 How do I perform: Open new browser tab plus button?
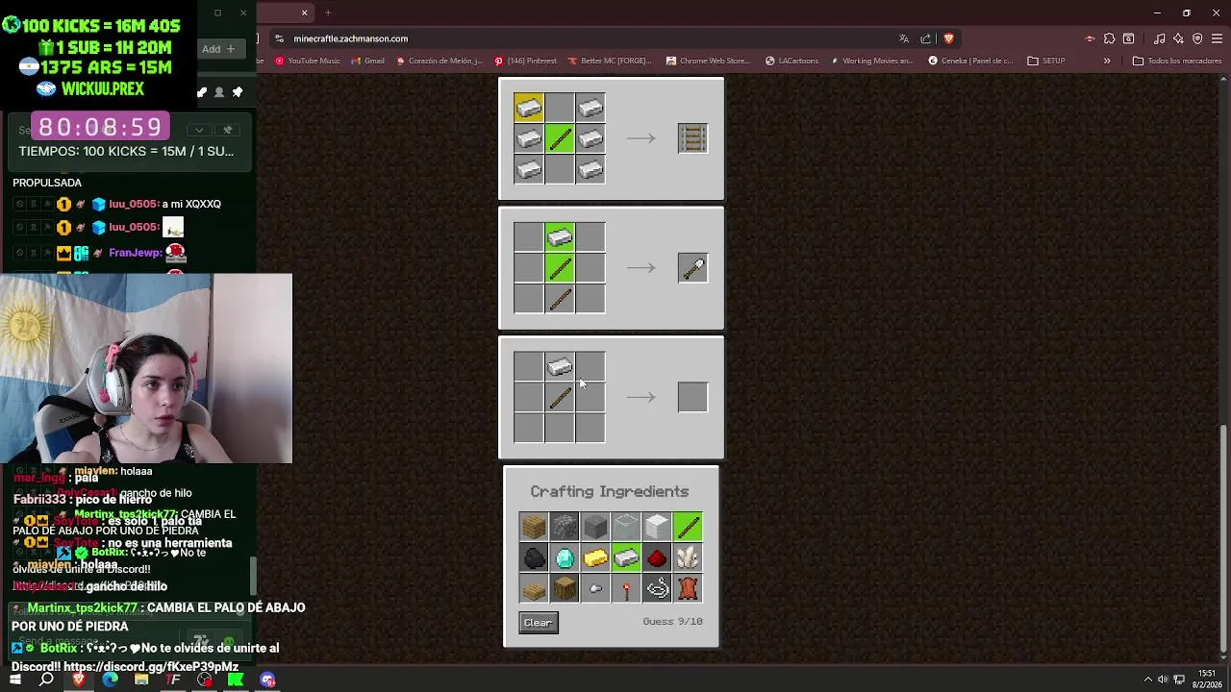pyautogui.click(x=328, y=12)
